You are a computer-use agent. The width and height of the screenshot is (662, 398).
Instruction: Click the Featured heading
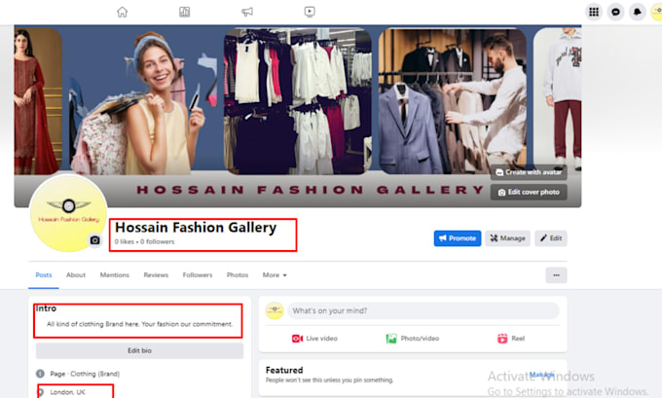[x=284, y=370]
